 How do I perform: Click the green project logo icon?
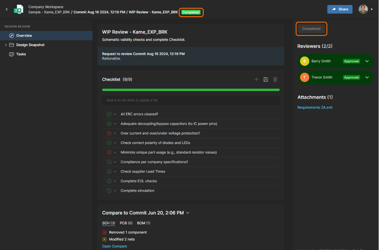(18, 10)
